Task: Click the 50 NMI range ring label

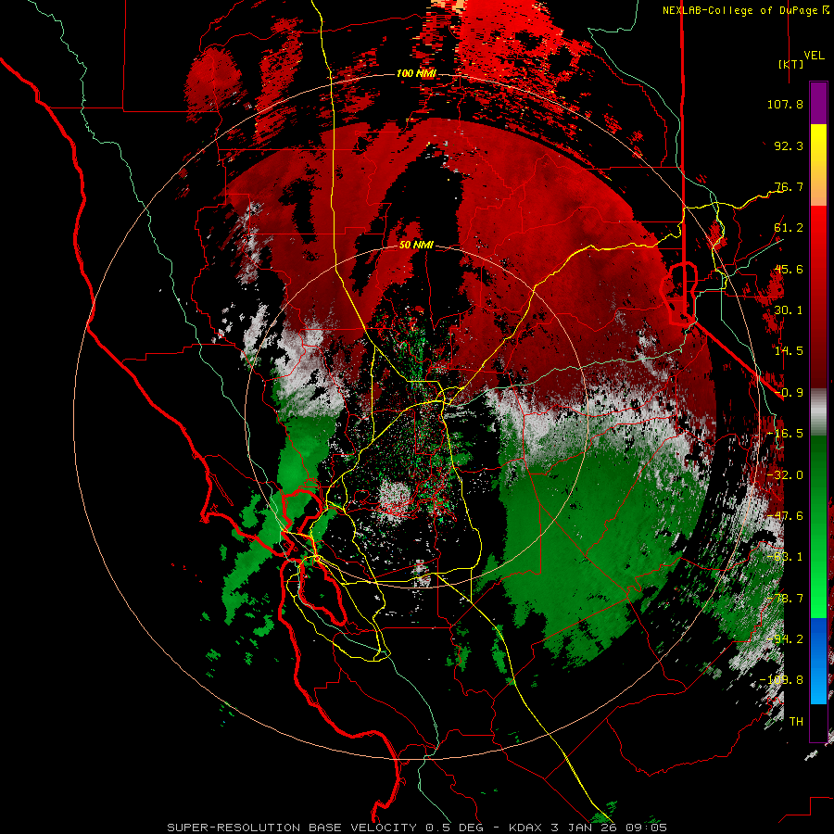Action: pyautogui.click(x=416, y=246)
